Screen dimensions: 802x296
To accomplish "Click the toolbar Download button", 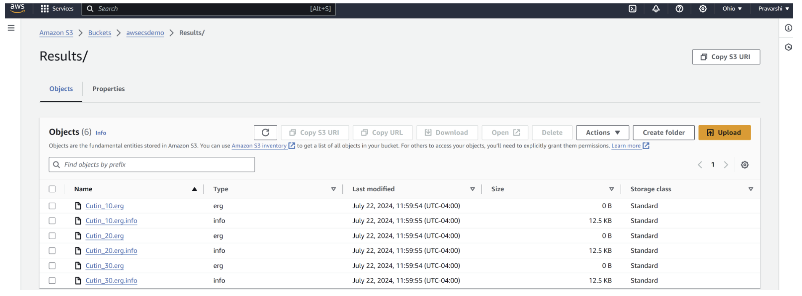I will coord(447,132).
